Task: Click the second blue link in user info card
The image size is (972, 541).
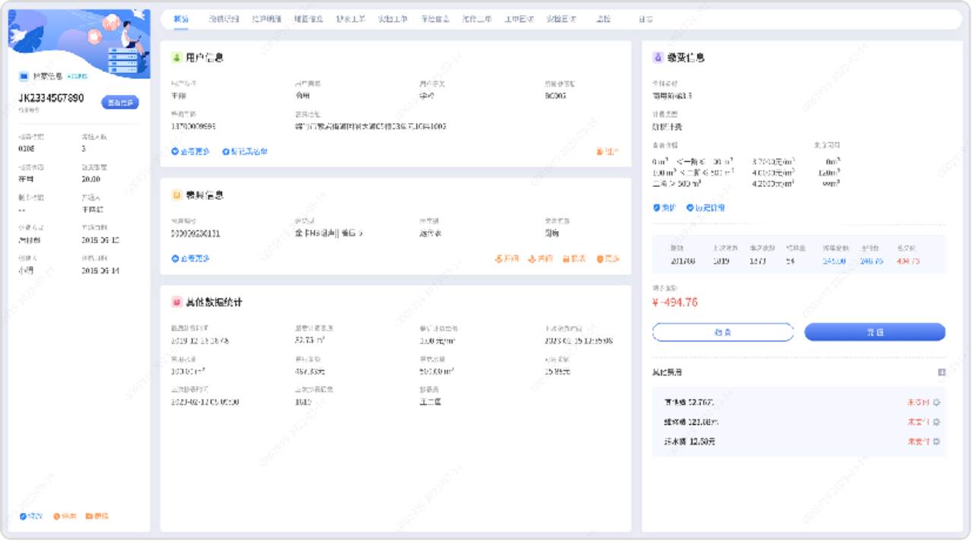Action: (245, 152)
